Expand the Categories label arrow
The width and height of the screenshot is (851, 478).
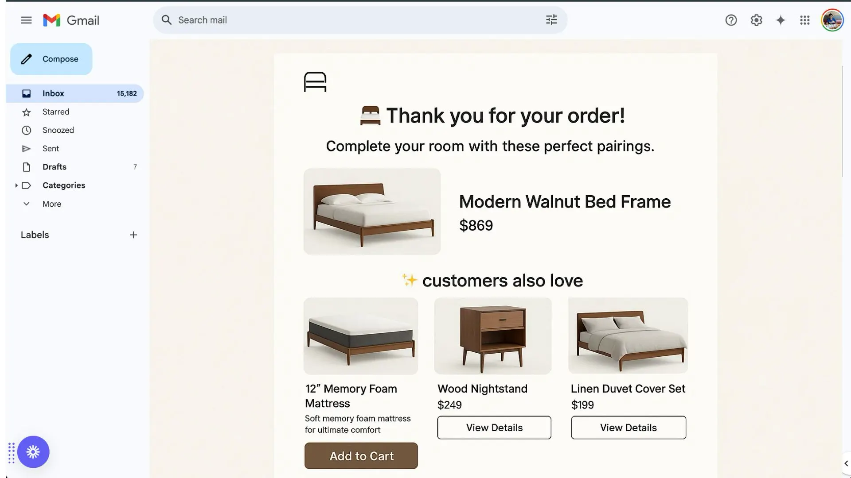(x=16, y=185)
